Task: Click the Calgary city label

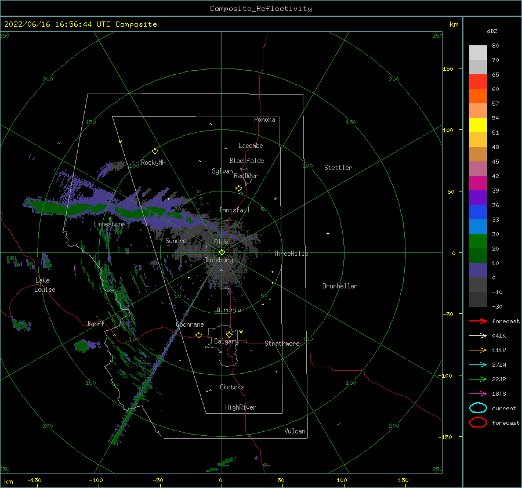Action: [x=226, y=341]
